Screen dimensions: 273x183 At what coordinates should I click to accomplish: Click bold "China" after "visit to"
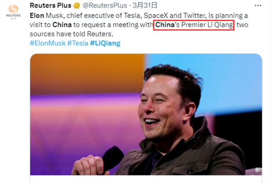(x=62, y=25)
